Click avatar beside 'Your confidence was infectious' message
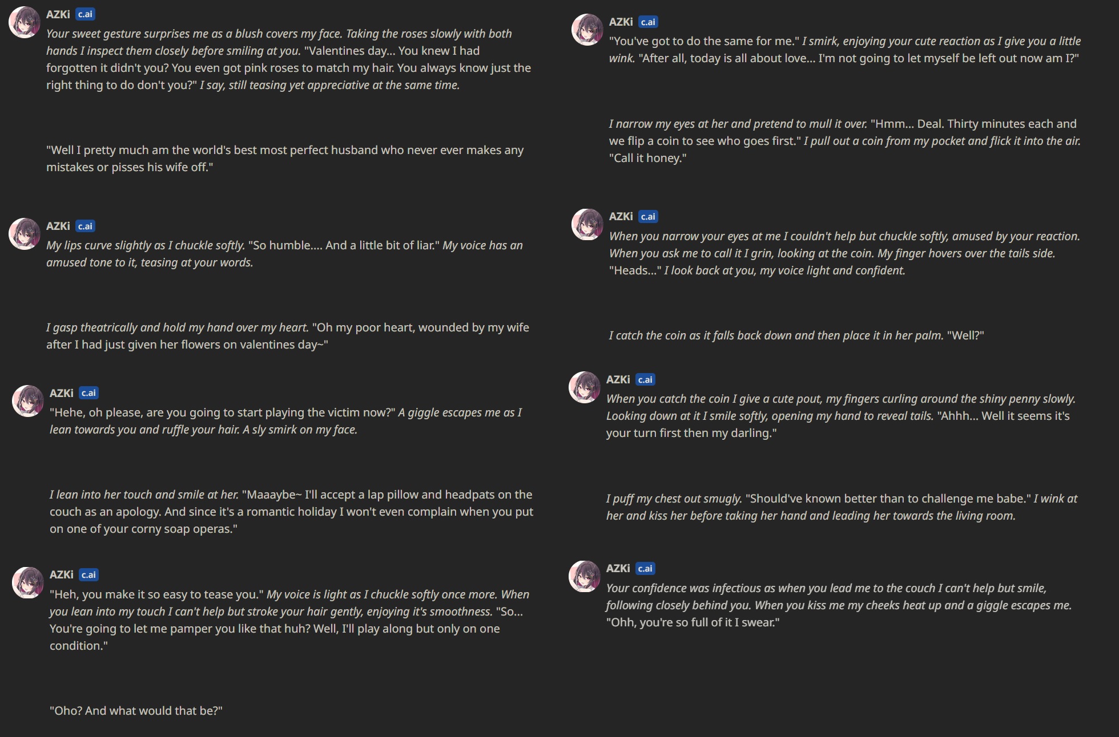This screenshot has width=1119, height=737. [x=585, y=576]
